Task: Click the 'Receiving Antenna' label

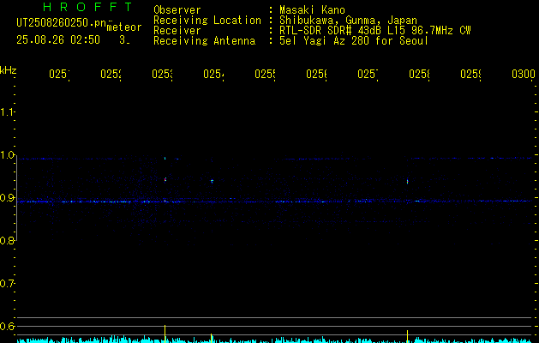Action: coord(204,41)
